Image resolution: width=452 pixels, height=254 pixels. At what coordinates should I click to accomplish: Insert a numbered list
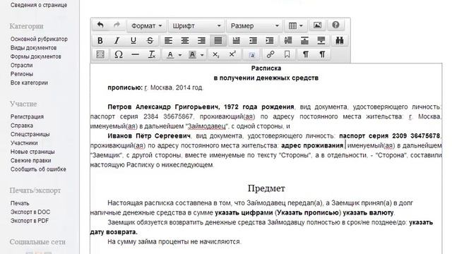pos(237,41)
